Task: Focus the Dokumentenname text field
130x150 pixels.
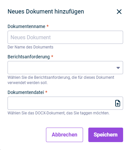Action: point(65,37)
